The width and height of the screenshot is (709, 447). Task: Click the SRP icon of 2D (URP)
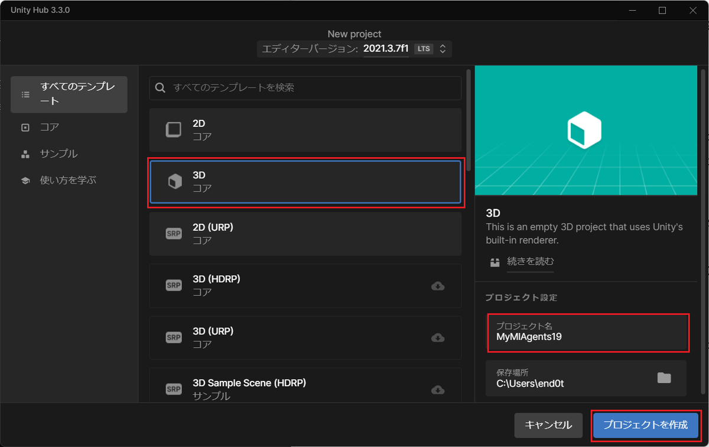(173, 234)
